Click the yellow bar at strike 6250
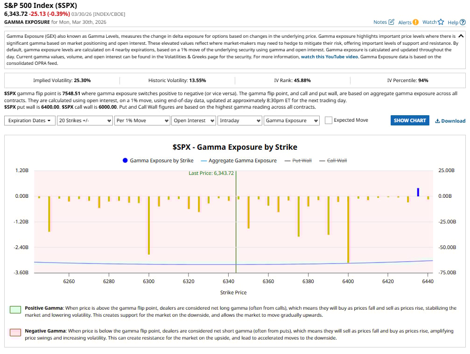The width and height of the screenshot is (470, 354). [x=49, y=214]
